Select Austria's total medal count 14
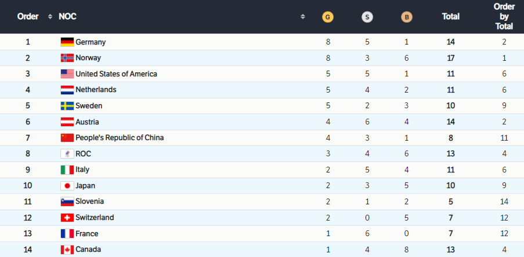Image resolution: width=524 pixels, height=257 pixels. point(450,122)
